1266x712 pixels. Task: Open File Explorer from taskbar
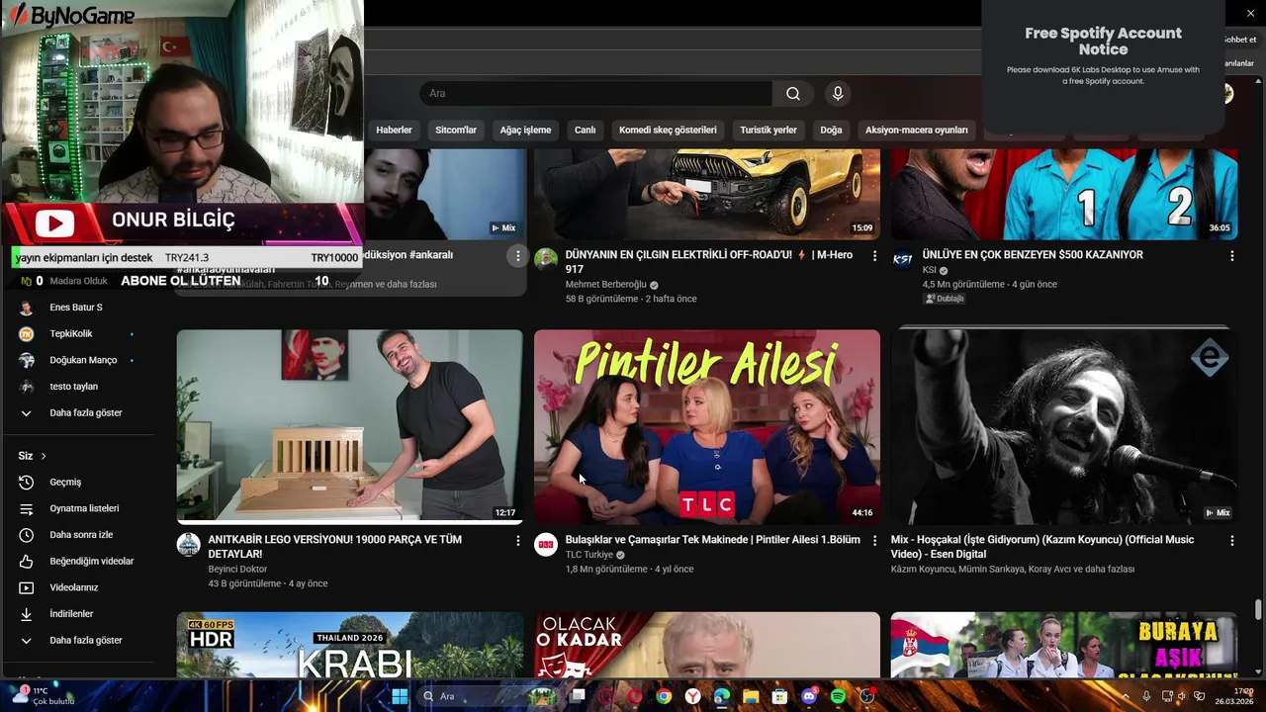[x=751, y=696]
